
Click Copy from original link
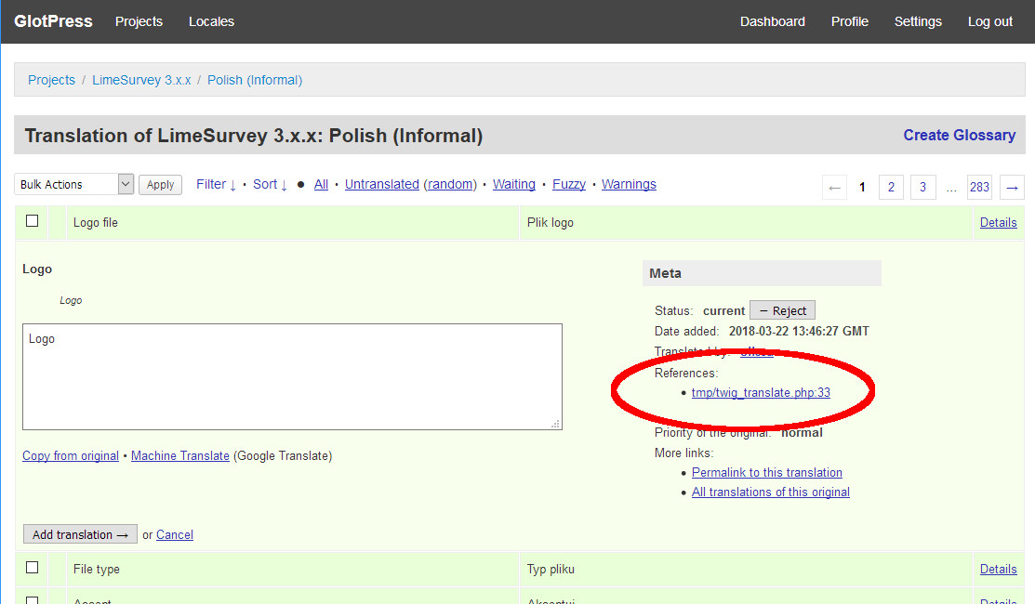coord(71,456)
